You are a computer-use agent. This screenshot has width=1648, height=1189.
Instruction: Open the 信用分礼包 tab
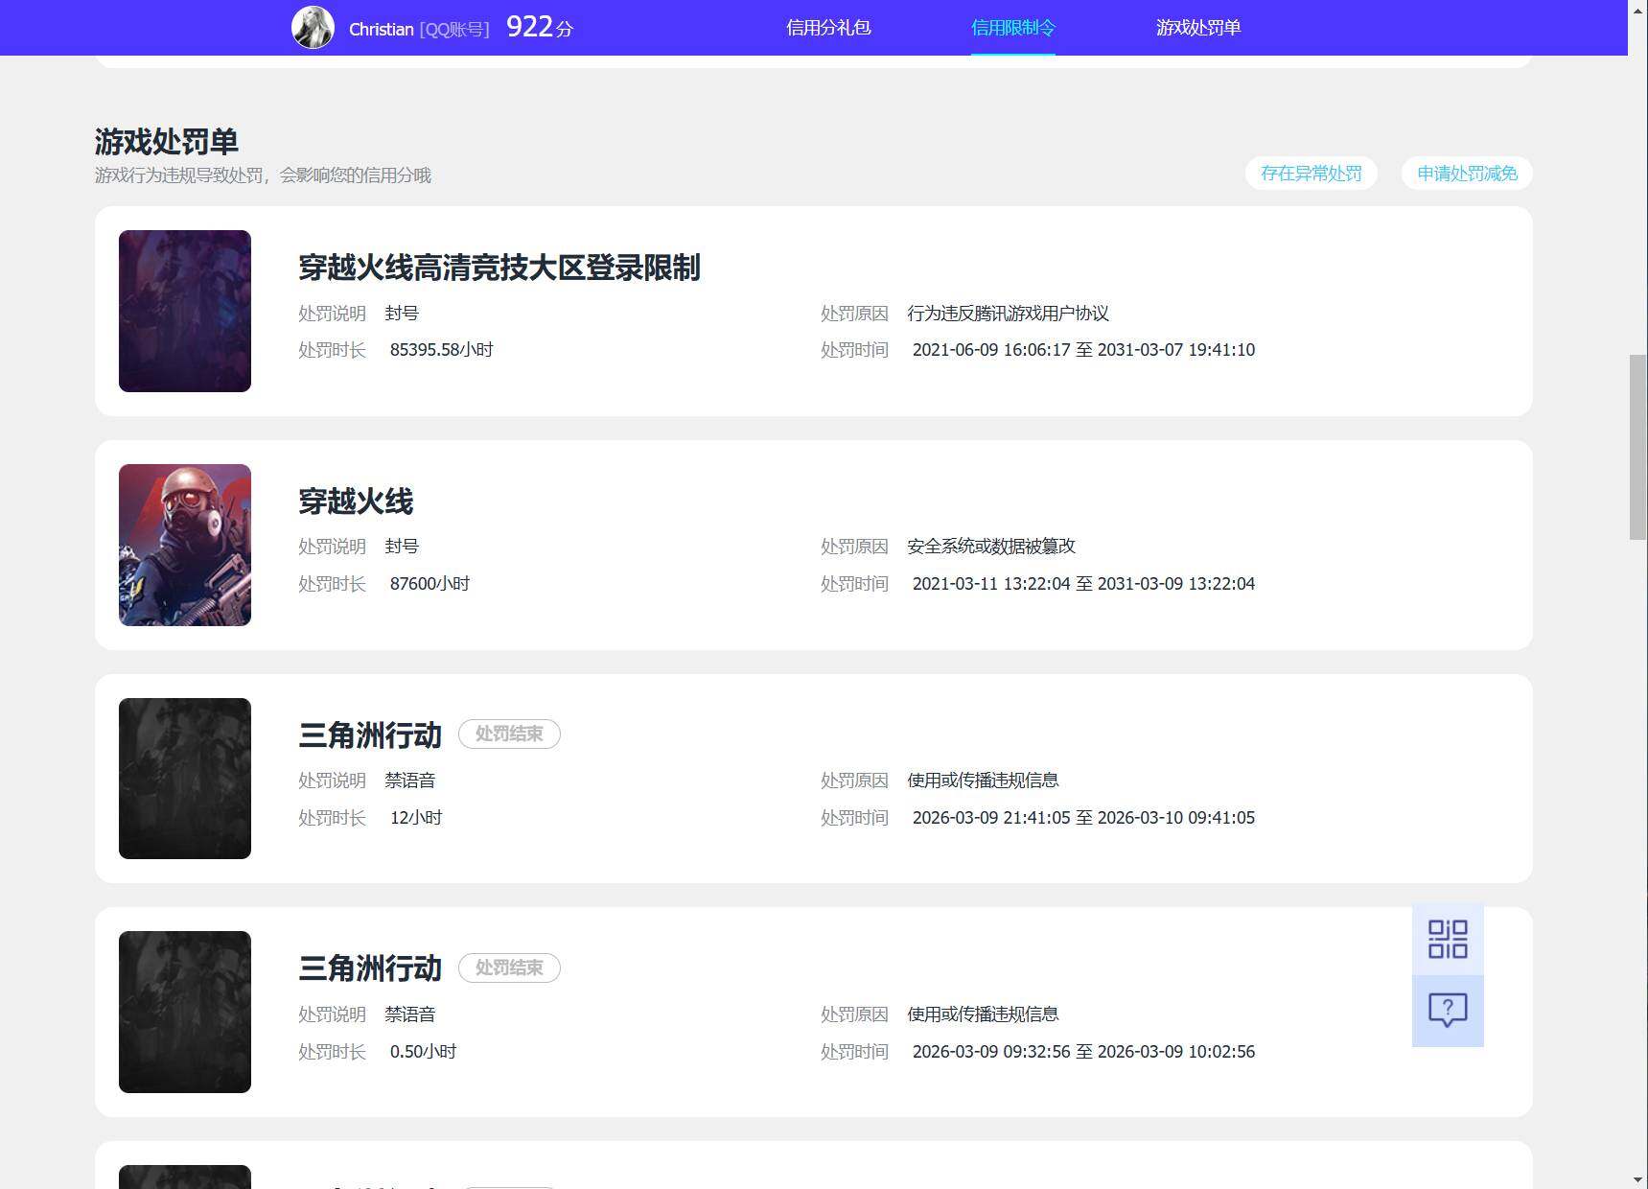coord(828,28)
